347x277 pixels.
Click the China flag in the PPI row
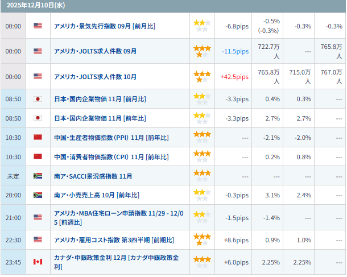click(x=38, y=138)
